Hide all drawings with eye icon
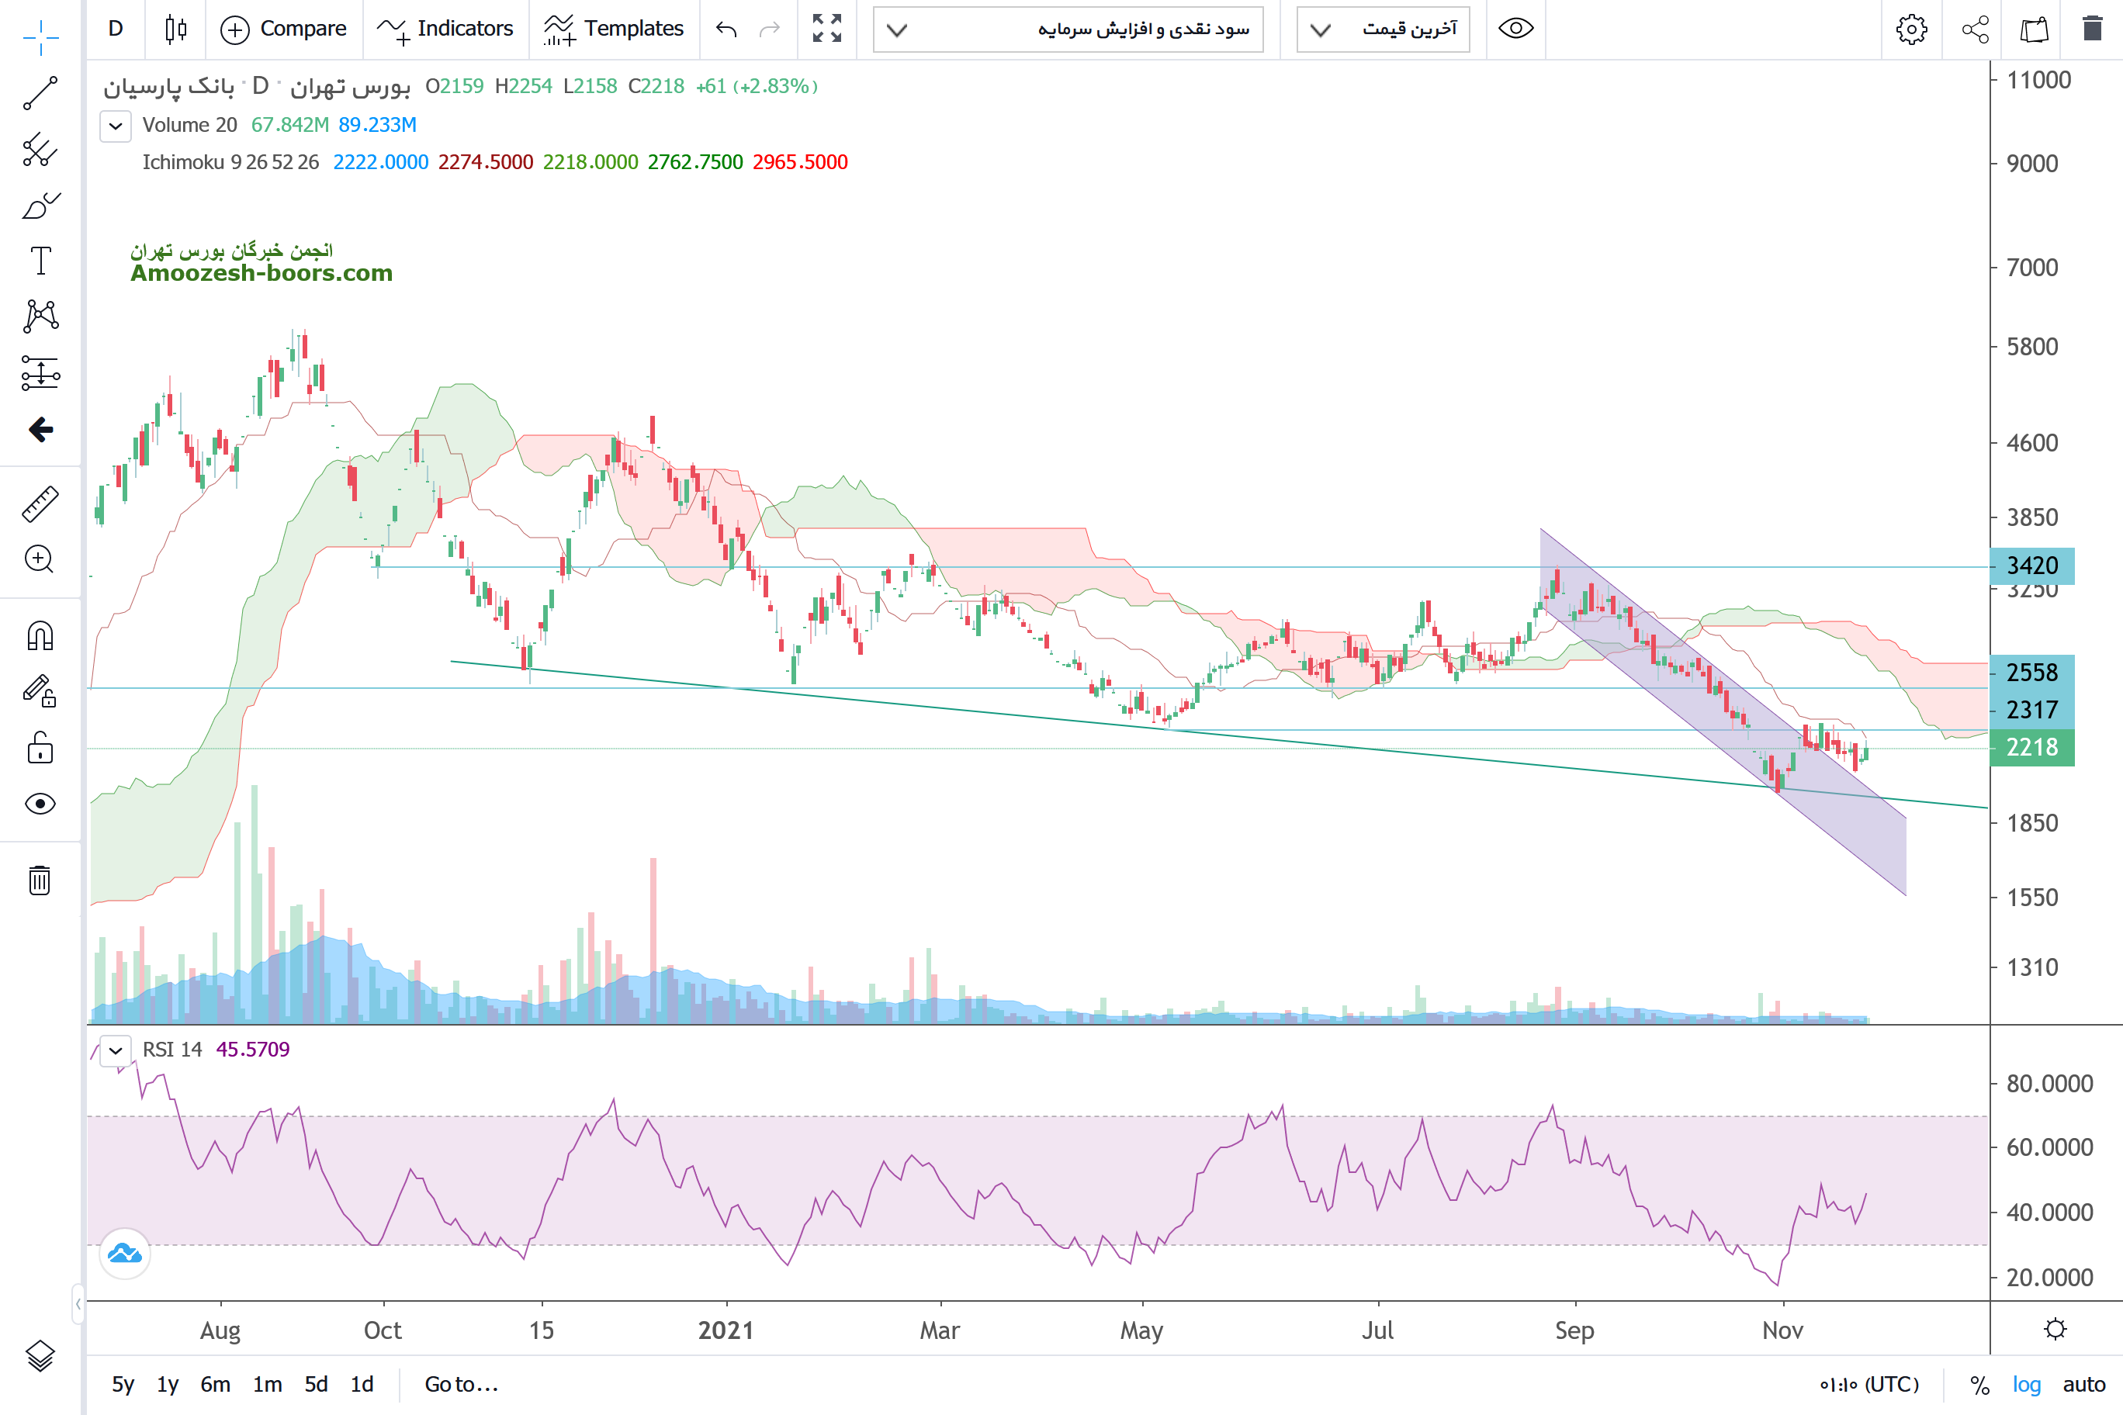The height and width of the screenshot is (1415, 2123). click(40, 803)
